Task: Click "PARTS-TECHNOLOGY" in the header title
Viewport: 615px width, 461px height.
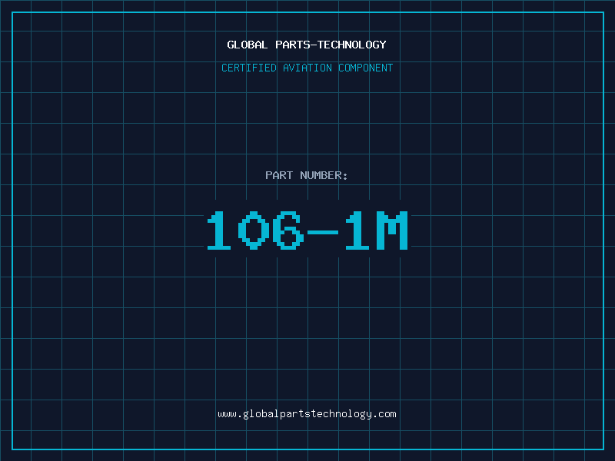Action: coord(331,45)
